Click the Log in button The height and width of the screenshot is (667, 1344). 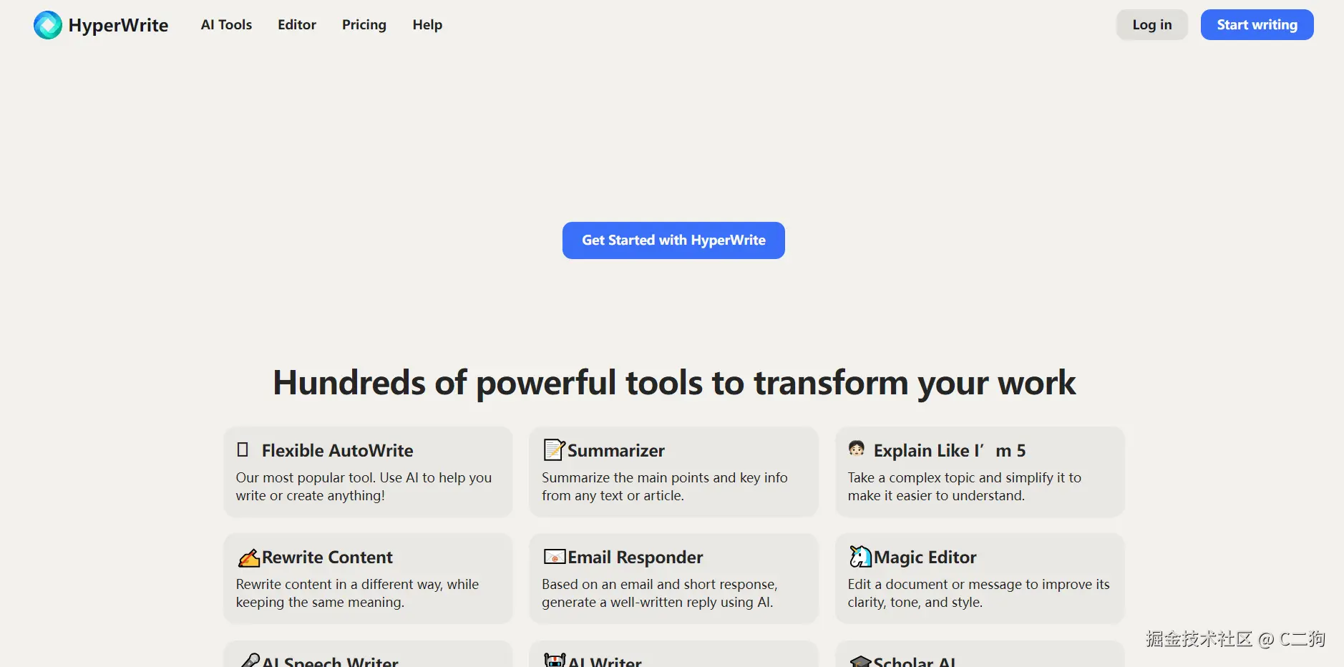[1152, 25]
